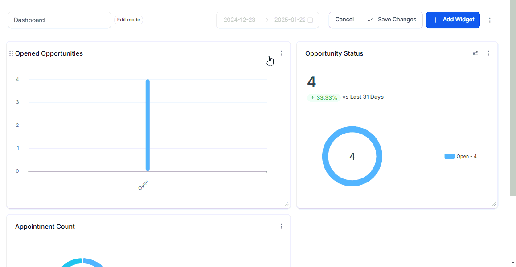Click the Opportunity Status resize corner handle
The image size is (516, 267).
click(x=493, y=204)
